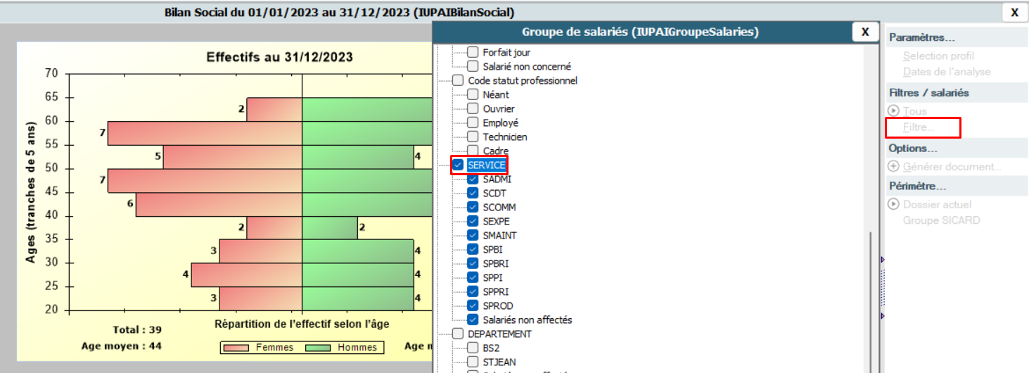1029x373 pixels.
Task: Check the Technicien checkbox
Action: 473,137
